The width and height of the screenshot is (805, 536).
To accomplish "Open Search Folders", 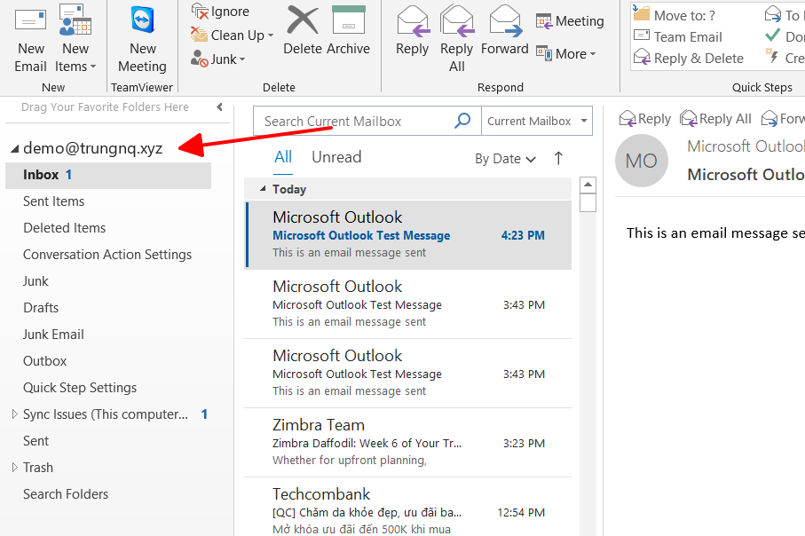I will point(66,494).
